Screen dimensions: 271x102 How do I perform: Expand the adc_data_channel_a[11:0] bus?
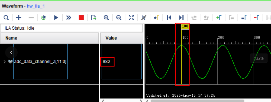click(x=5, y=62)
